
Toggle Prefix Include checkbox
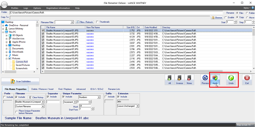point(4,97)
